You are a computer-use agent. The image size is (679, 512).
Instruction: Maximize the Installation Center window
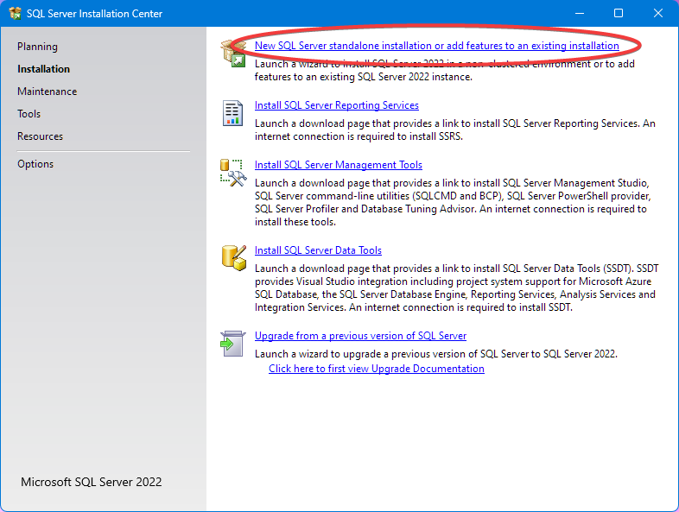619,14
